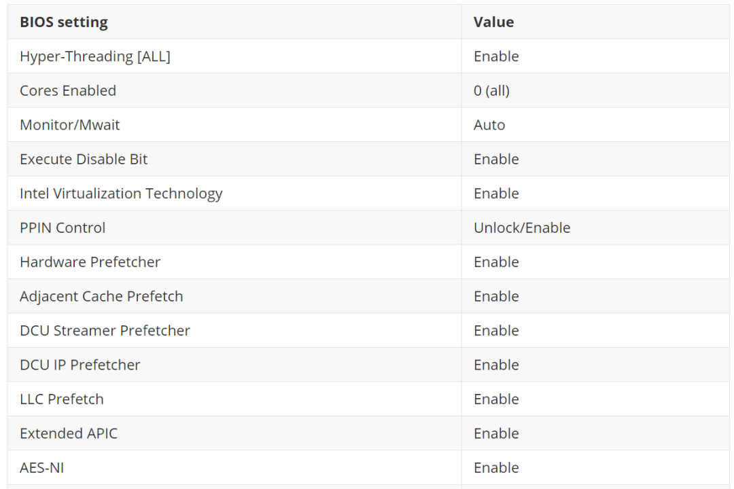Select the "Auto" value for Monitor/Mwait

(489, 125)
